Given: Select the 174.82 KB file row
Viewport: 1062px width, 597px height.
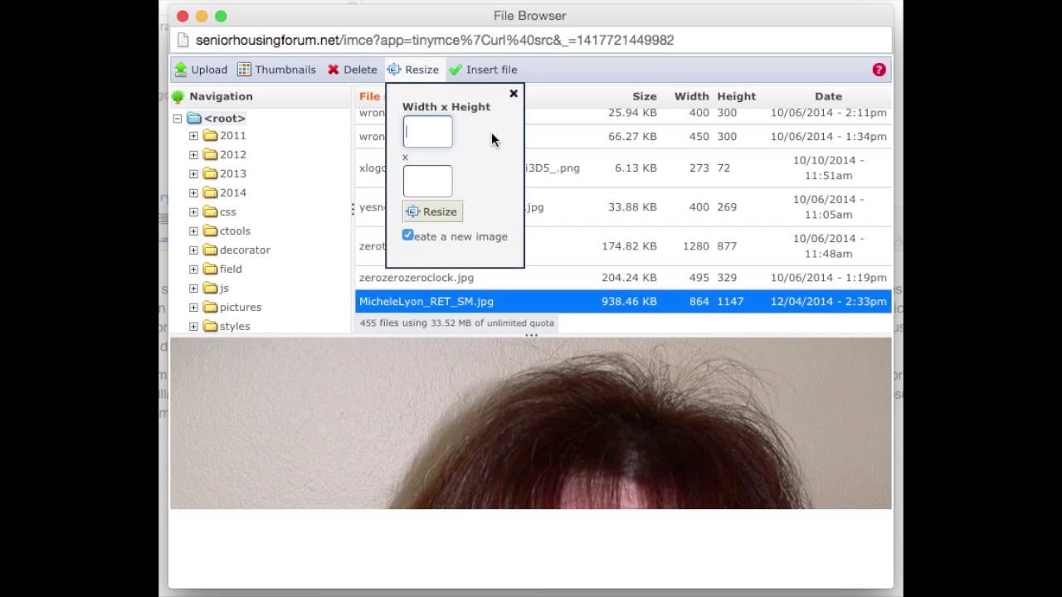Looking at the screenshot, I should (623, 246).
